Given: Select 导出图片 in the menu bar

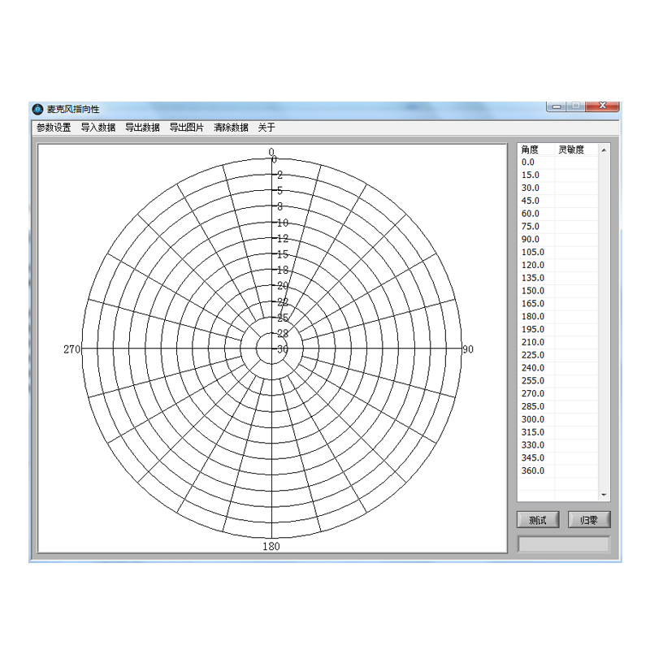Looking at the screenshot, I should 187,128.
